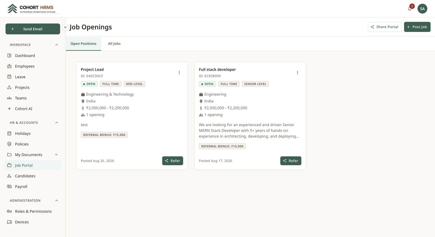Open the Full stack developer card options menu
The image size is (435, 237).
pyautogui.click(x=297, y=73)
